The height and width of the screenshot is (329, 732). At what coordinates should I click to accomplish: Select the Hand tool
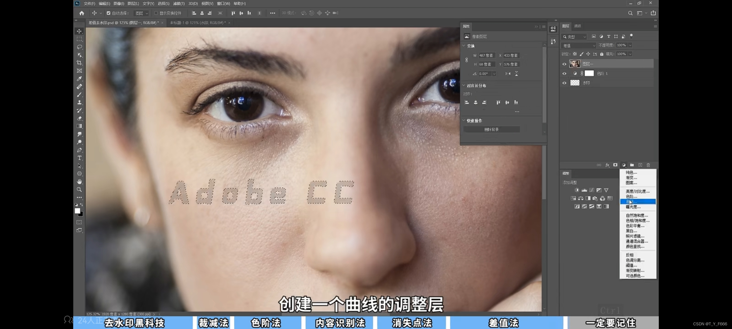(x=79, y=182)
